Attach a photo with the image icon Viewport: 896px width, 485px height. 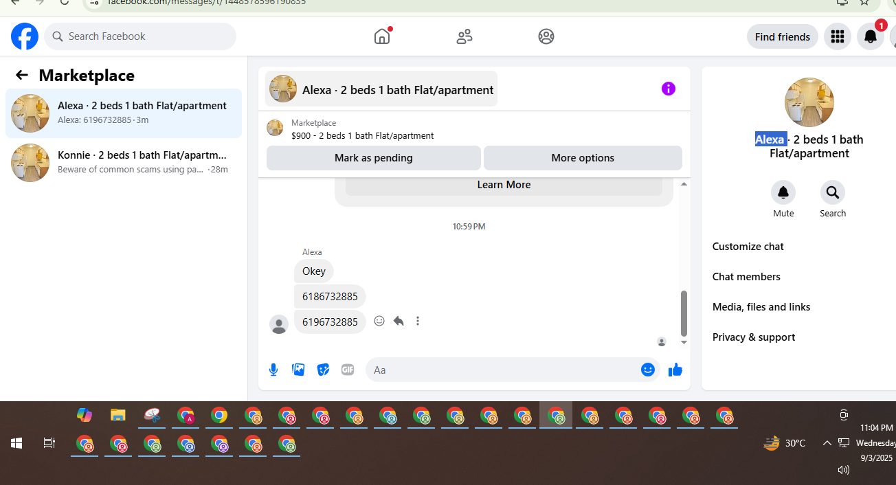[x=298, y=370]
